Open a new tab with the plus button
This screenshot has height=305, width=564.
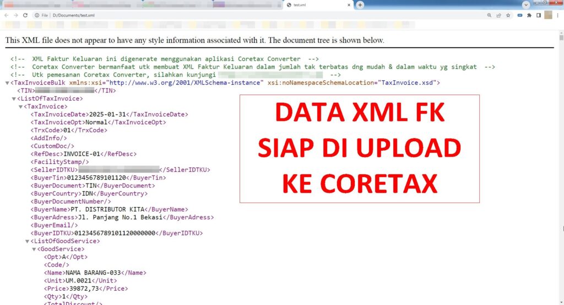click(x=360, y=5)
